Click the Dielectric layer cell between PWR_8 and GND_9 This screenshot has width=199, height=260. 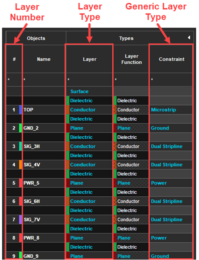90,247
